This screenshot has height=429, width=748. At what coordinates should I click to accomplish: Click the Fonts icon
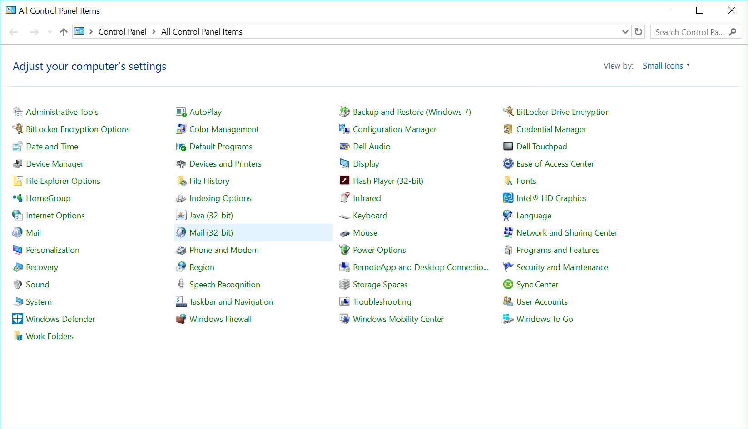(508, 181)
